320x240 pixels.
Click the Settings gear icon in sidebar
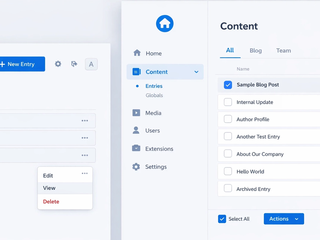click(x=136, y=166)
